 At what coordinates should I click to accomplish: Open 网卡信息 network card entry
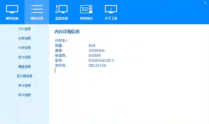24,95
